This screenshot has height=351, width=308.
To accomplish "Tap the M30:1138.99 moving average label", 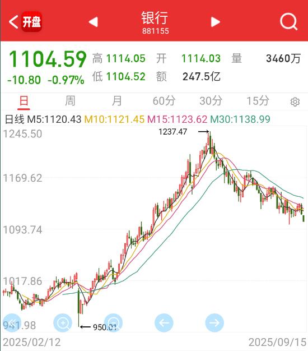I will coord(240,119).
